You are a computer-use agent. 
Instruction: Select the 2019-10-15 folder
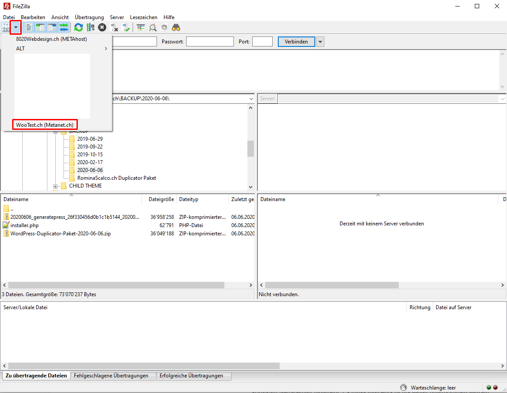(x=90, y=154)
